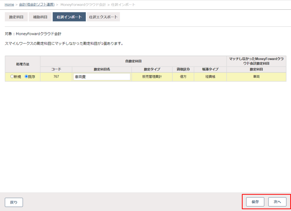Click the 保存 button
The image size is (291, 211).
255,202
